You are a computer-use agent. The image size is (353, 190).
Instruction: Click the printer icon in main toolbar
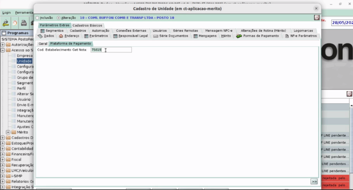(x=24, y=23)
